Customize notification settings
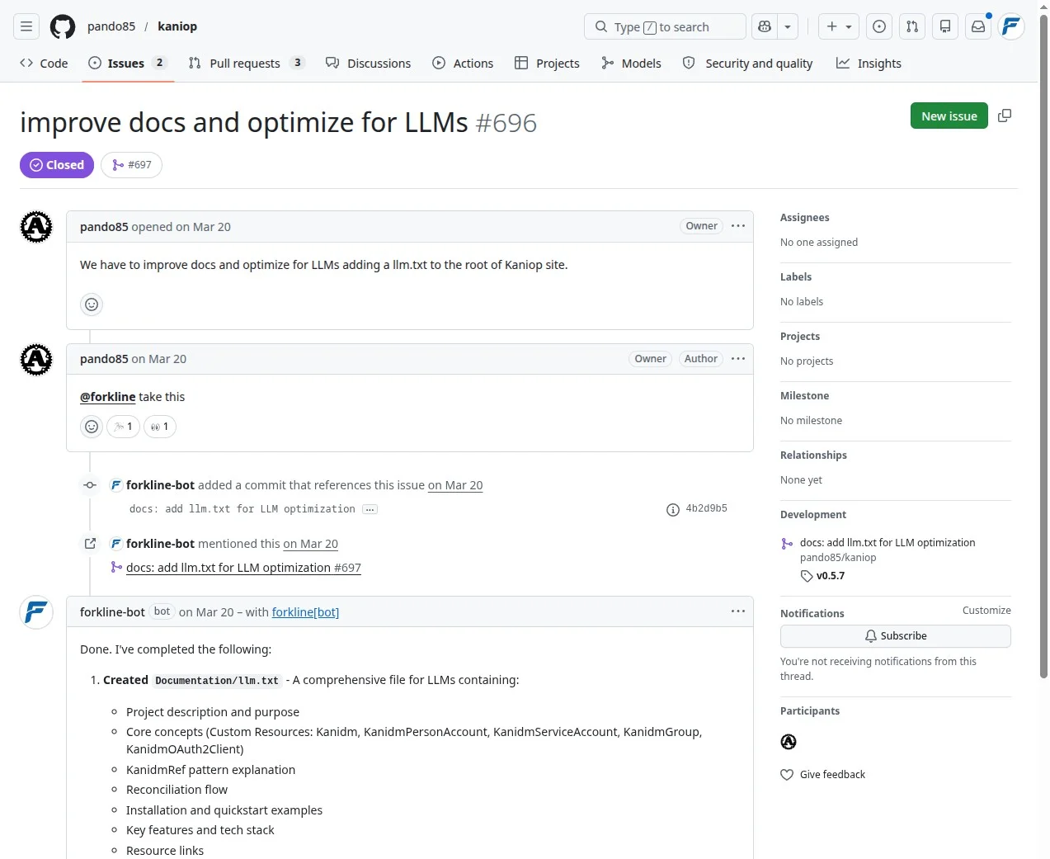This screenshot has height=859, width=1050. tap(986, 611)
